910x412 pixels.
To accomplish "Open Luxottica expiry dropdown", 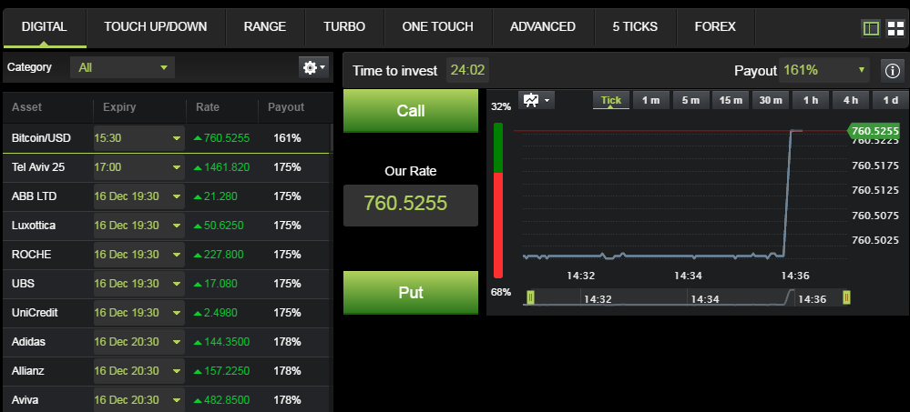I will point(138,226).
